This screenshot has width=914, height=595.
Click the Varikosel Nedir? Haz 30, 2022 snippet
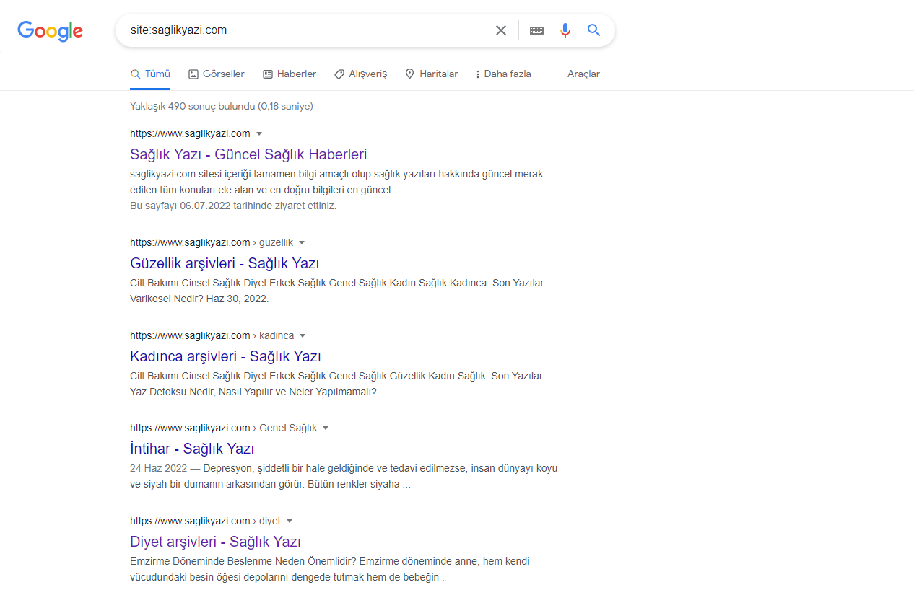point(199,299)
